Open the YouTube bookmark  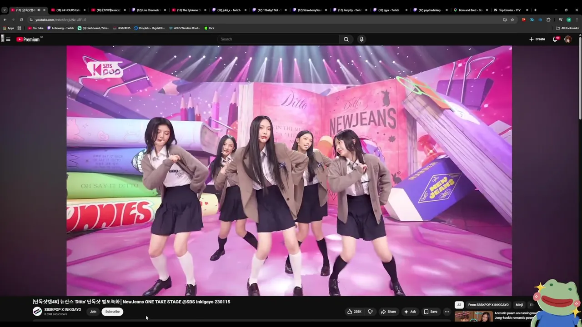(36, 28)
